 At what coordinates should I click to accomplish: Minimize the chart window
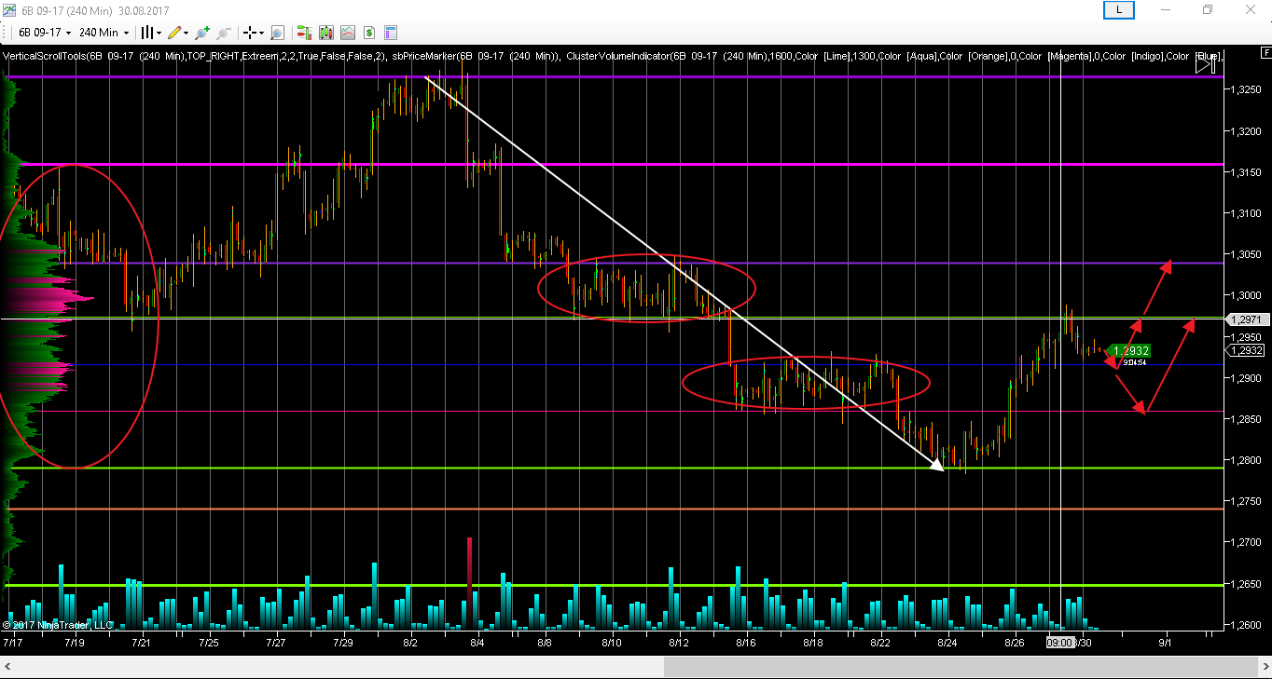(1166, 9)
